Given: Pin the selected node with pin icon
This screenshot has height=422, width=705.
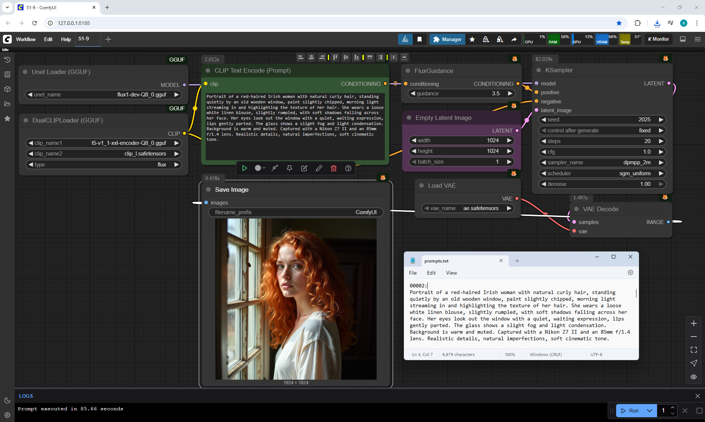Looking at the screenshot, I should coord(289,168).
